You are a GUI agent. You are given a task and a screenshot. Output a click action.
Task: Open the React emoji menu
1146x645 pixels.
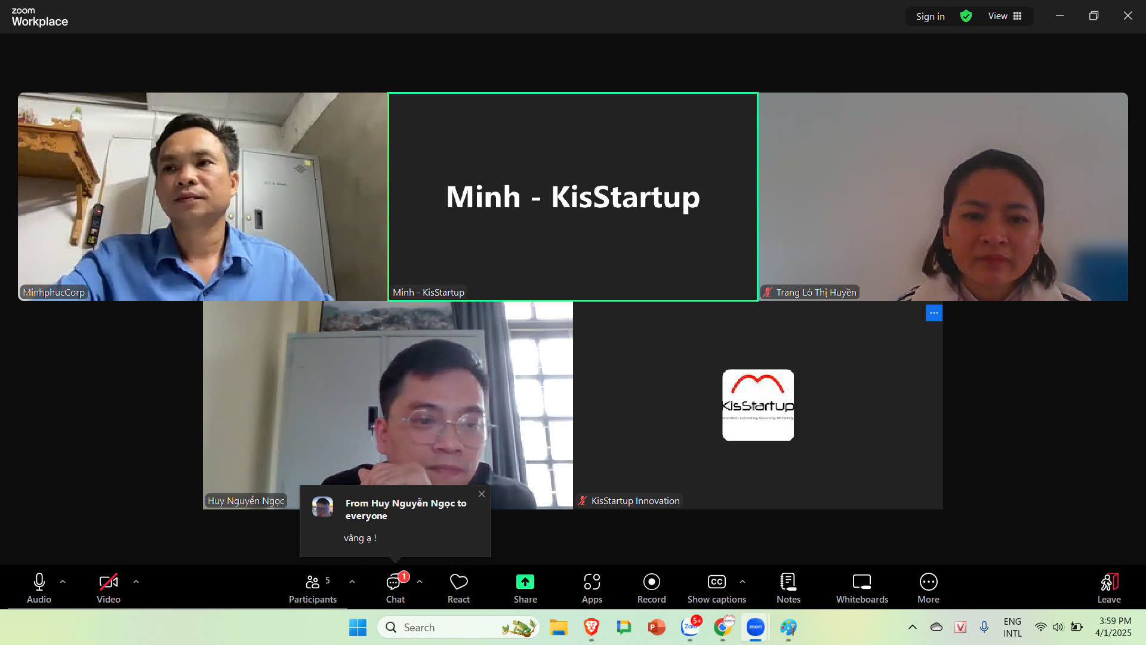(x=458, y=588)
